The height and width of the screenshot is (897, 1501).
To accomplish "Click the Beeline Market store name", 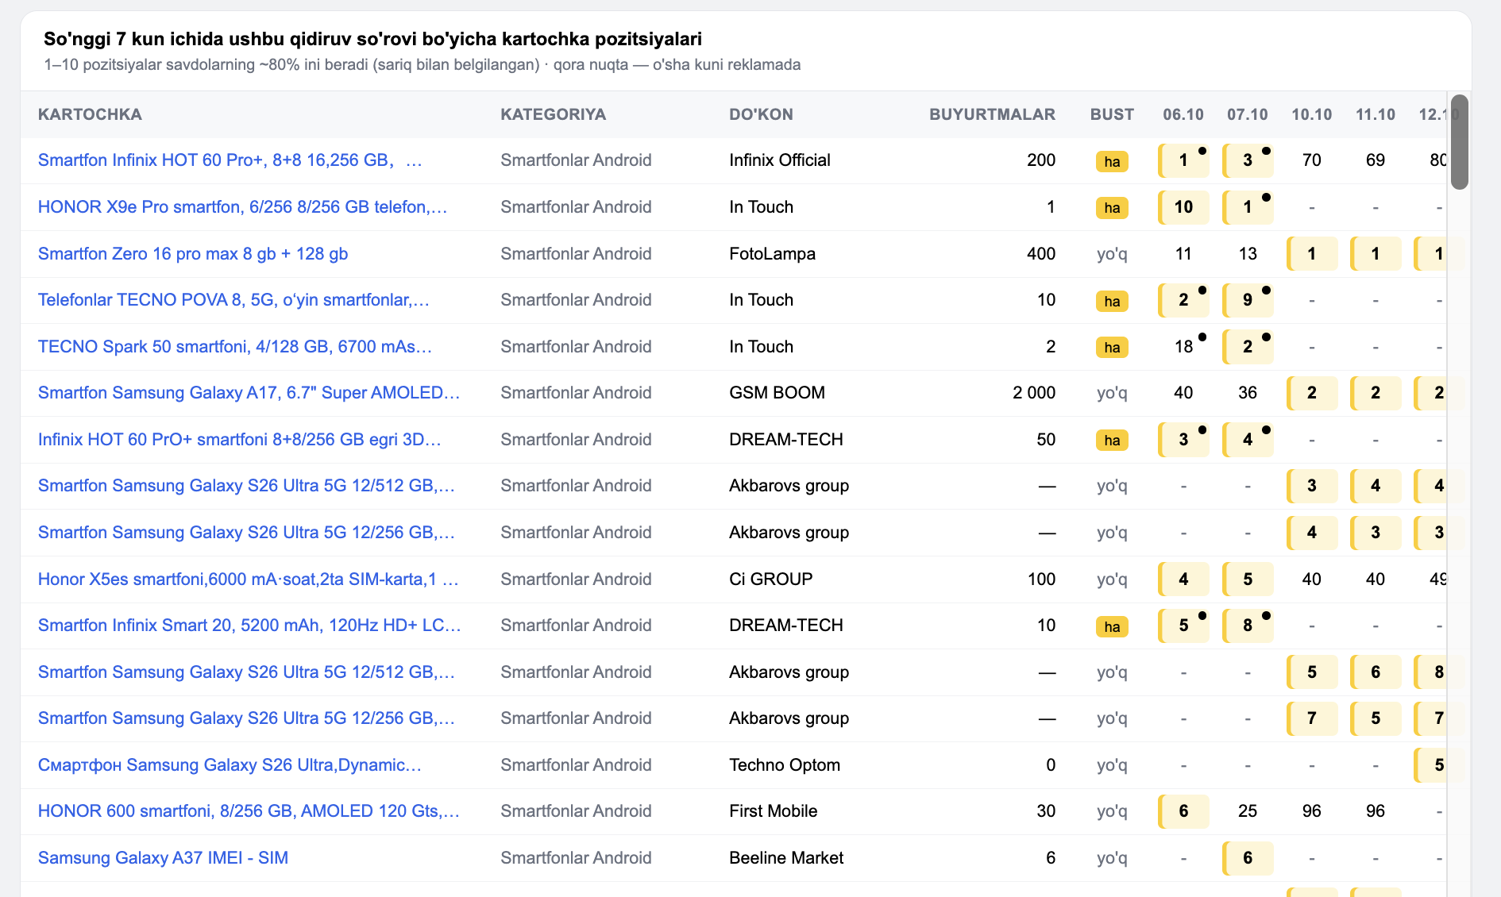I will pyautogui.click(x=786, y=858).
